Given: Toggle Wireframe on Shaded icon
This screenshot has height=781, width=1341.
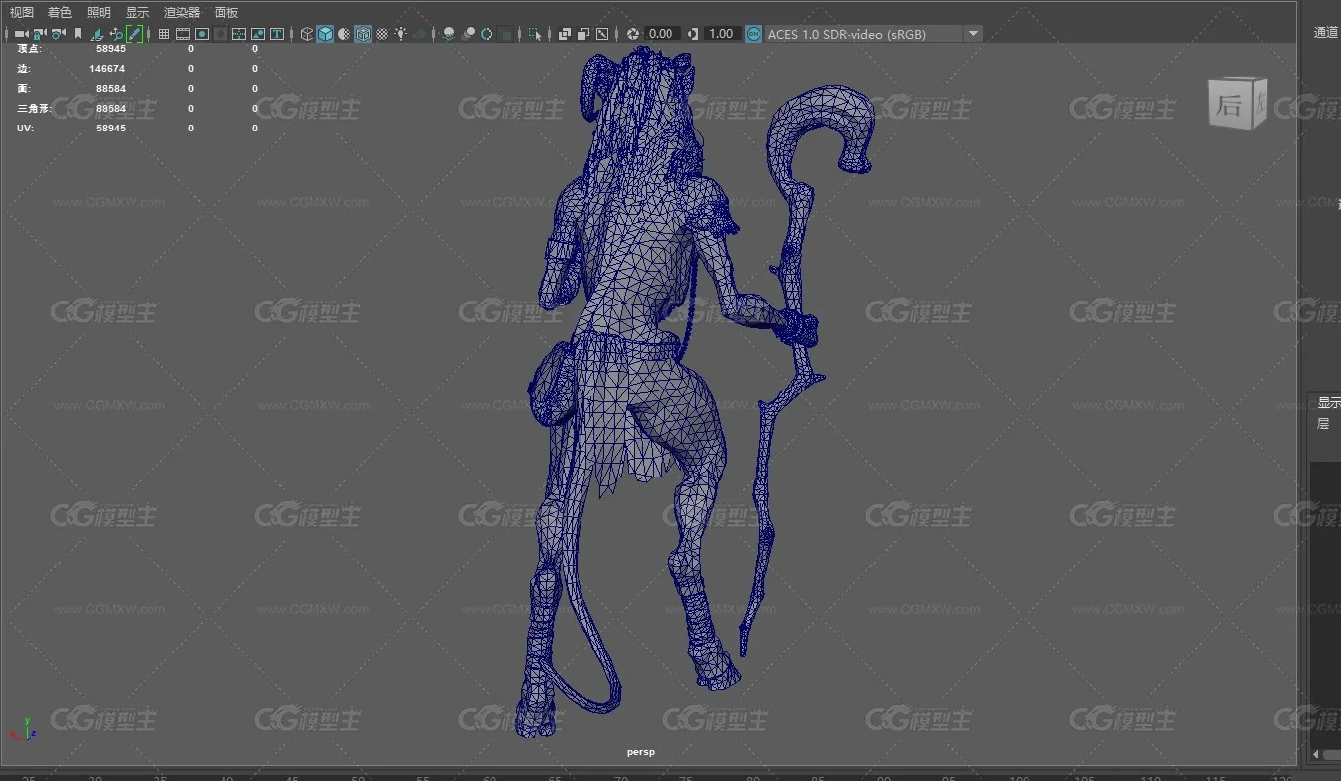Looking at the screenshot, I should (363, 34).
